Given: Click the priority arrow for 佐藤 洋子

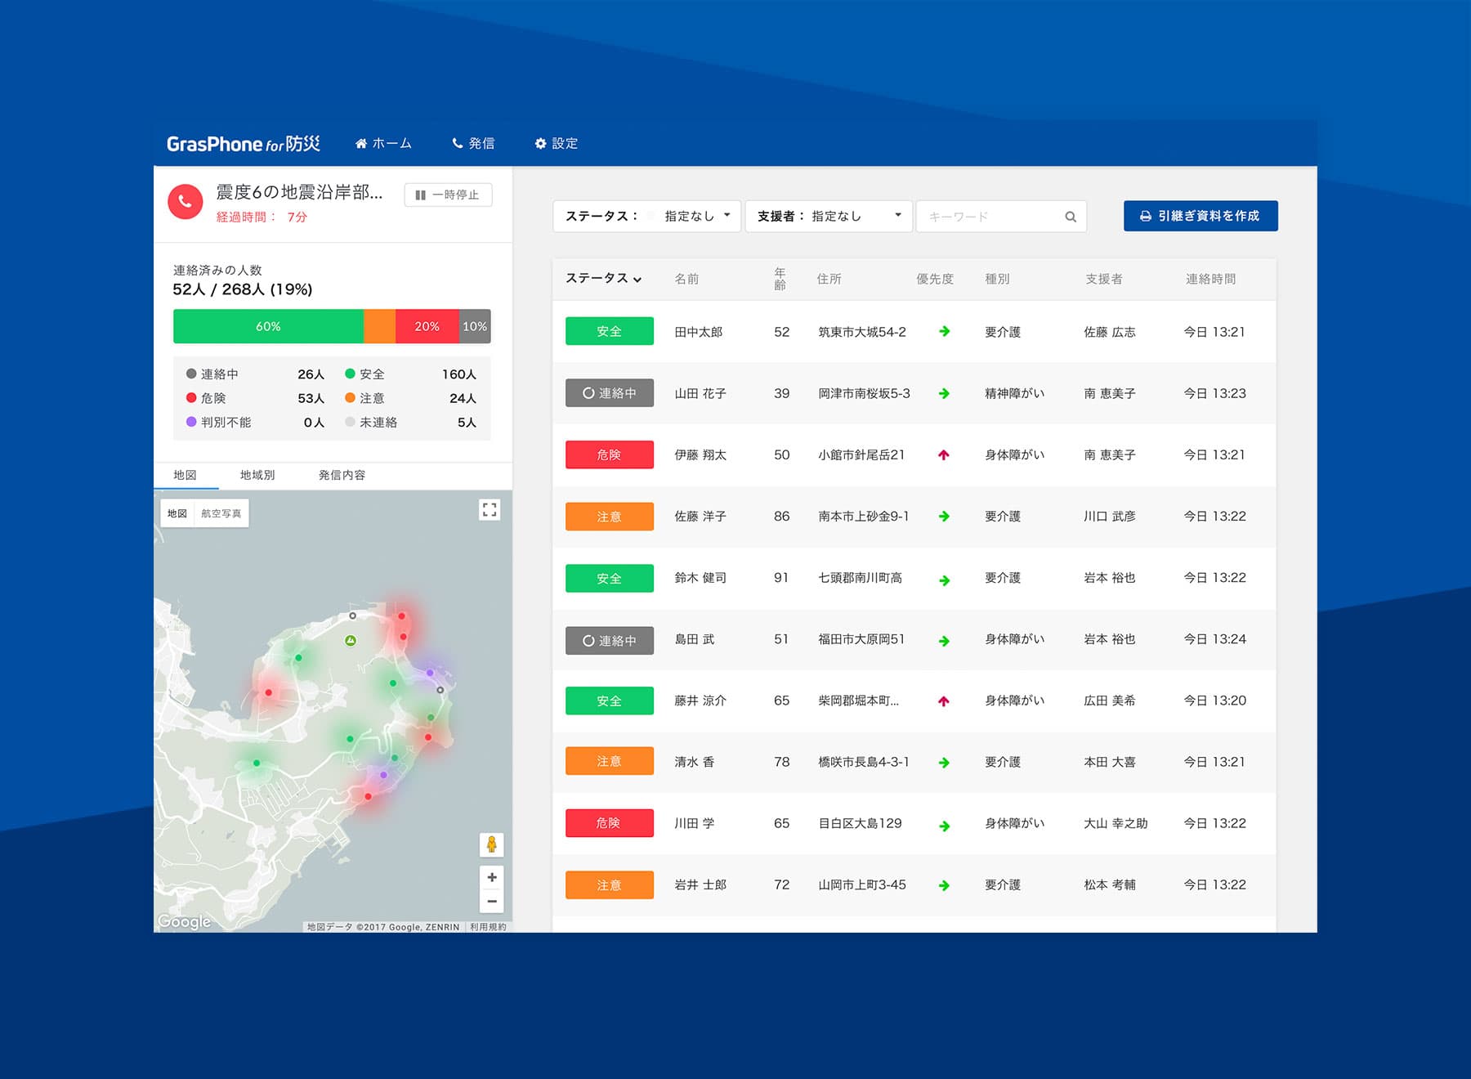Looking at the screenshot, I should point(944,517).
